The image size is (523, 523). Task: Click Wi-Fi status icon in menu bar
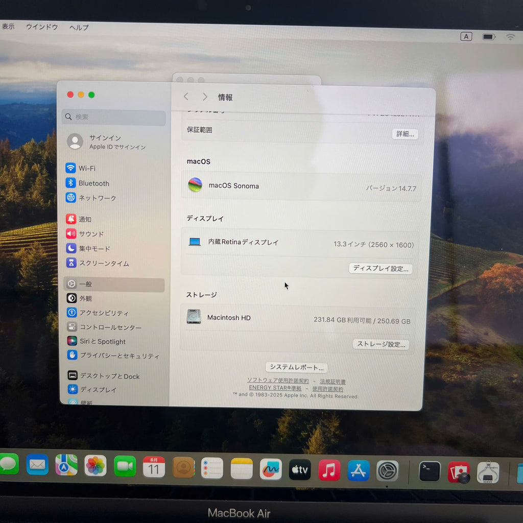[511, 37]
